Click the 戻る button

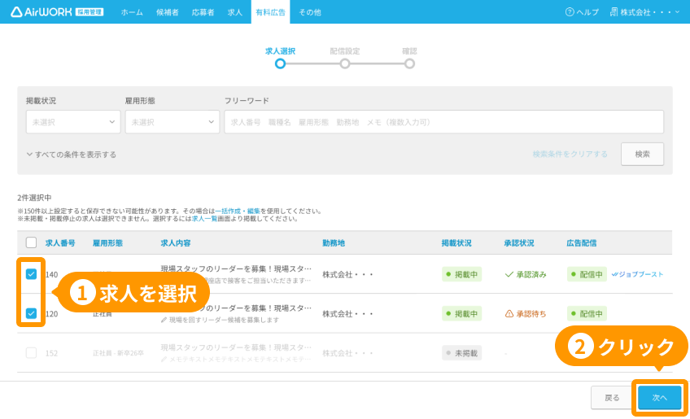[612, 397]
